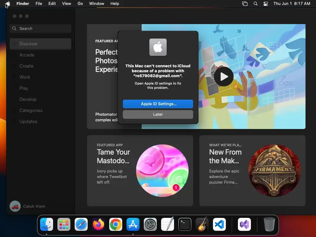Image resolution: width=316 pixels, height=237 pixels.
Task: Open Control Center in menu bar
Action: [266, 4]
